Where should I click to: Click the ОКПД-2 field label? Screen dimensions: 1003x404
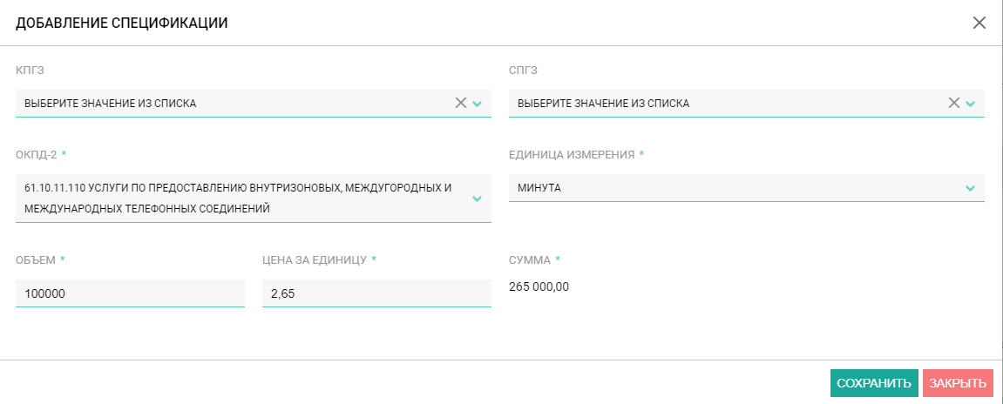click(37, 155)
